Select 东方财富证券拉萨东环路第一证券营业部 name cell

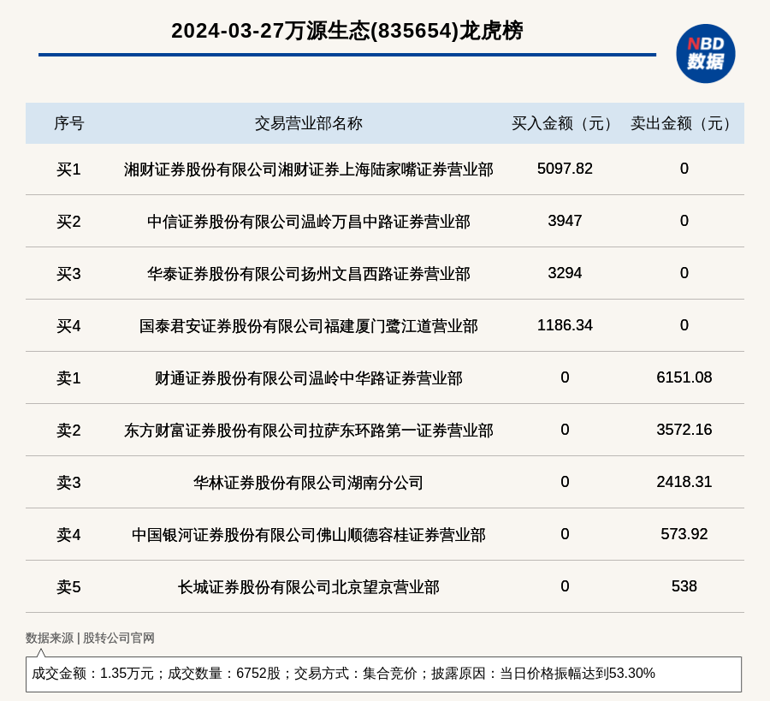tap(308, 431)
